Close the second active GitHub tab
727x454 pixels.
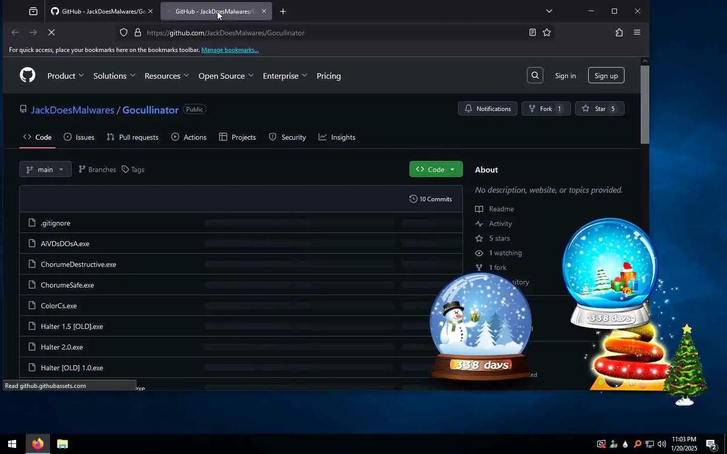point(264,11)
